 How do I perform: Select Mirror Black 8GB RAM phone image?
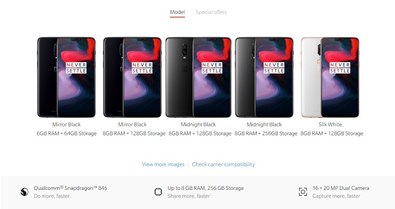tap(132, 77)
